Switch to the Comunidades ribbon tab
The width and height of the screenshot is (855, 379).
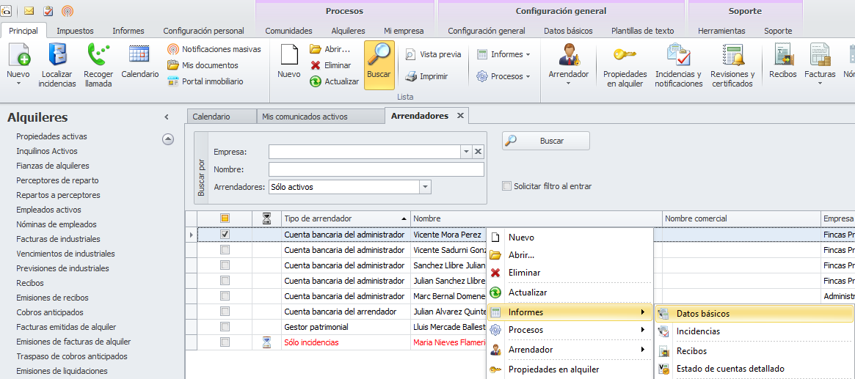coord(288,31)
